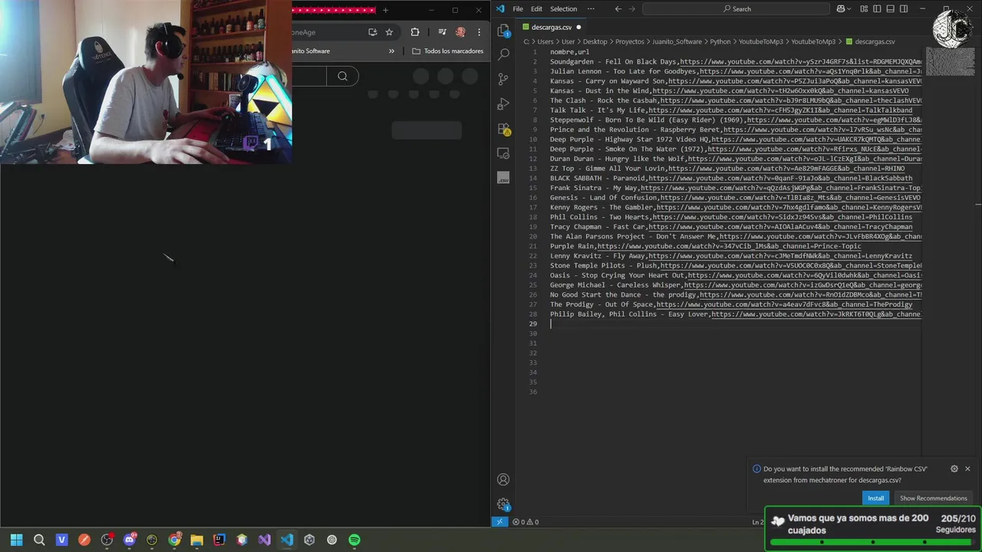Toggle the primary side bar
The height and width of the screenshot is (552, 982).
[878, 9]
